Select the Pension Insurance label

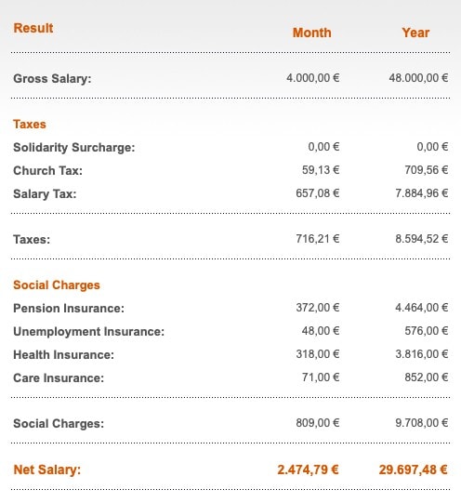pos(69,309)
